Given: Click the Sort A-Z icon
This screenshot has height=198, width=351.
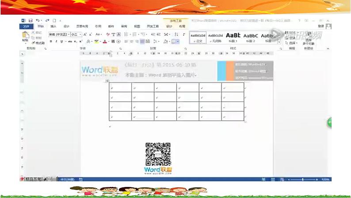Looking at the screenshot, I should 176,34.
